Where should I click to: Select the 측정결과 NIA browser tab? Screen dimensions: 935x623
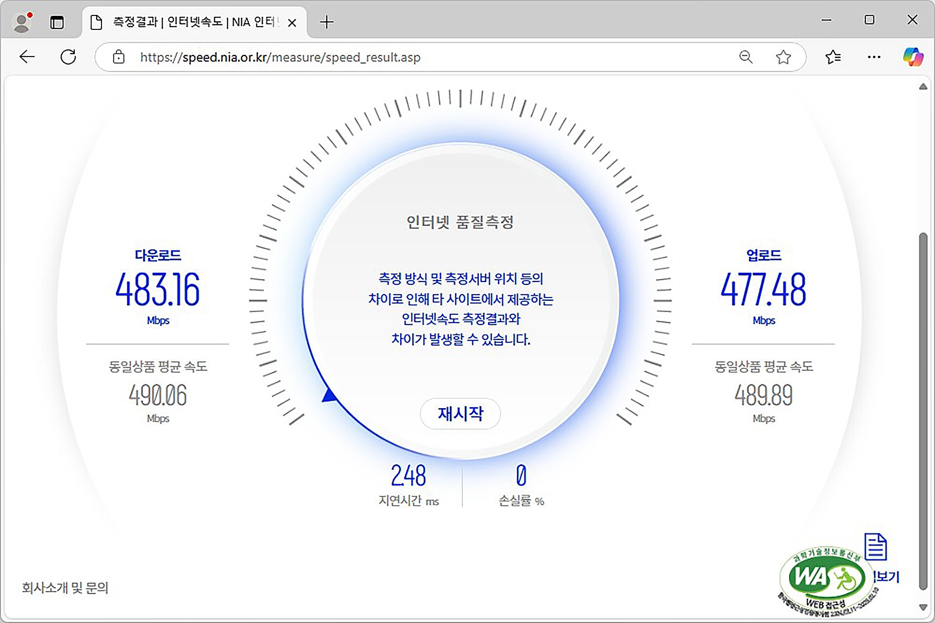pyautogui.click(x=192, y=22)
